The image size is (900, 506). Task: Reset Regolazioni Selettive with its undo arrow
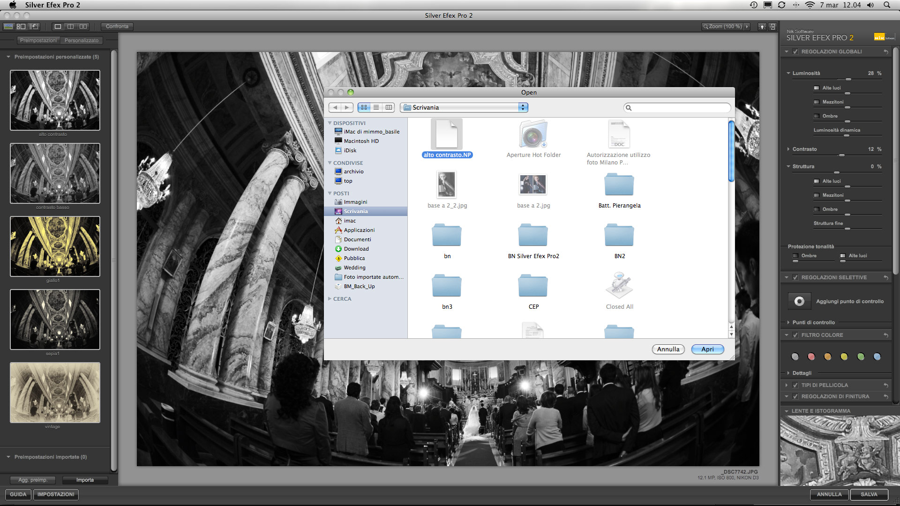(x=886, y=277)
